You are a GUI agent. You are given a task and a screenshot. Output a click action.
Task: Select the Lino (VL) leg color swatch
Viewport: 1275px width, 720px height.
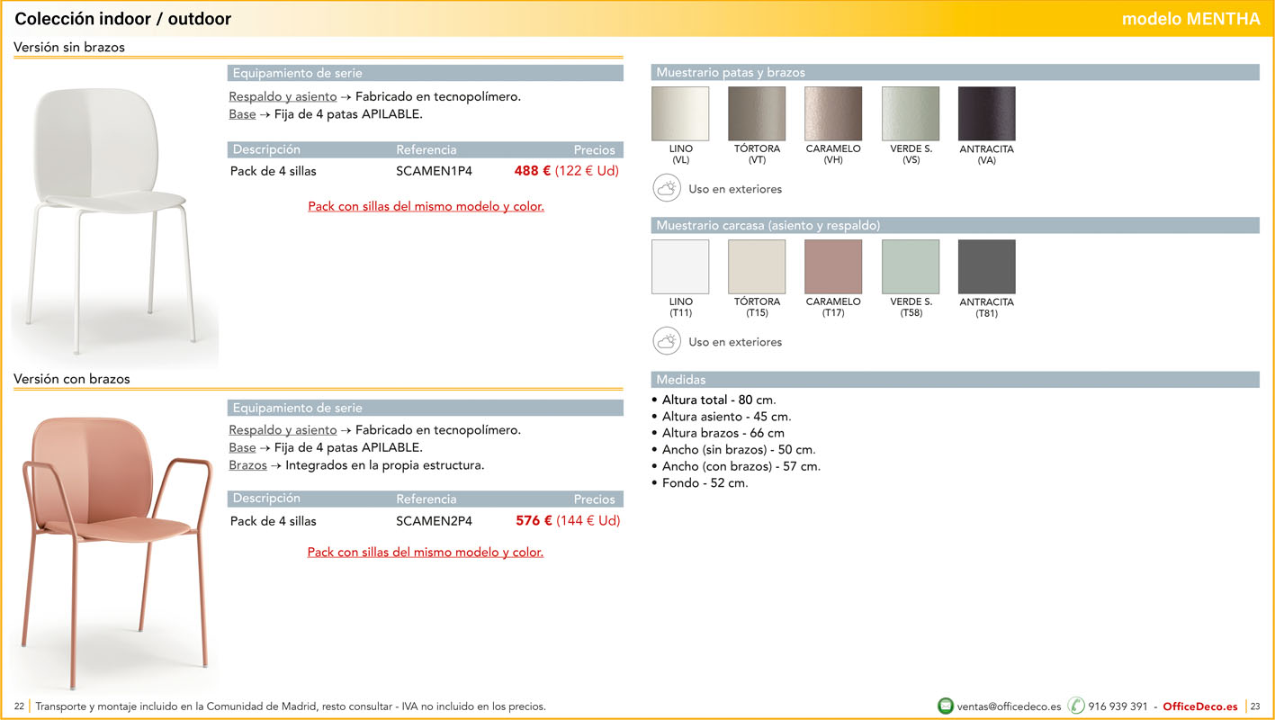[680, 114]
